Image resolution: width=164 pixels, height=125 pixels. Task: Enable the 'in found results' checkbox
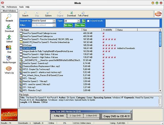(x=88, y=21)
